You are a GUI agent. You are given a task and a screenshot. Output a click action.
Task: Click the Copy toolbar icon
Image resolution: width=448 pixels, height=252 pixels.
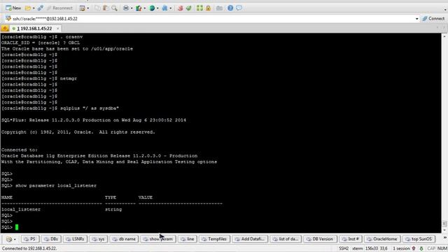tap(97, 8)
